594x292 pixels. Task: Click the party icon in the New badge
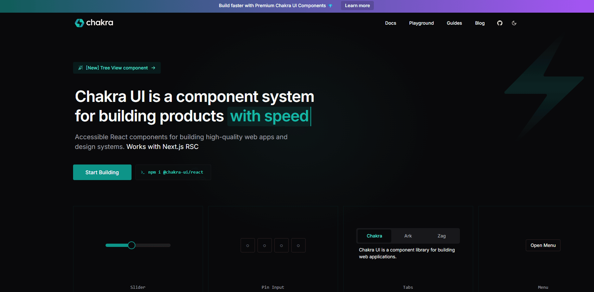pyautogui.click(x=81, y=68)
